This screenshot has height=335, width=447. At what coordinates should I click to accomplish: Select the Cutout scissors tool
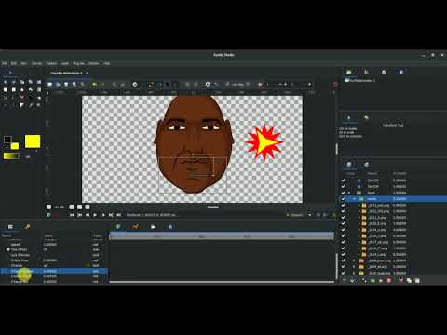point(22,98)
